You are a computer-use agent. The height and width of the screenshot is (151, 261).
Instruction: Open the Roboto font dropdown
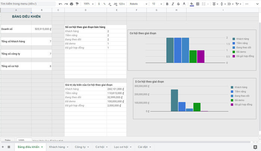tap(138, 4)
